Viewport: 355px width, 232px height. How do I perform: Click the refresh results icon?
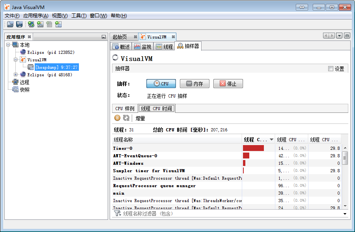click(x=126, y=118)
